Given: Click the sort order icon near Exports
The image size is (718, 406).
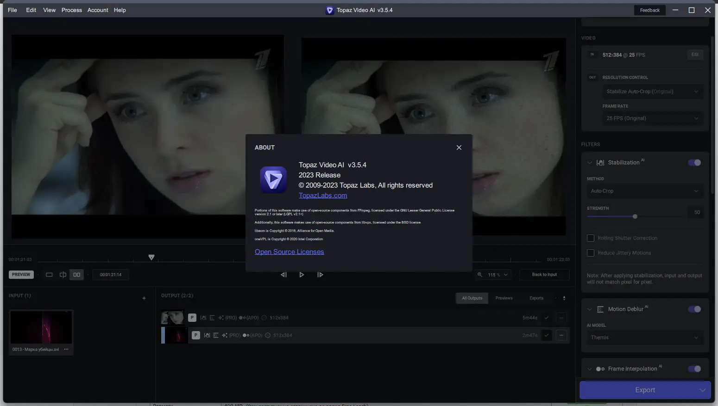Looking at the screenshot, I should (x=564, y=298).
